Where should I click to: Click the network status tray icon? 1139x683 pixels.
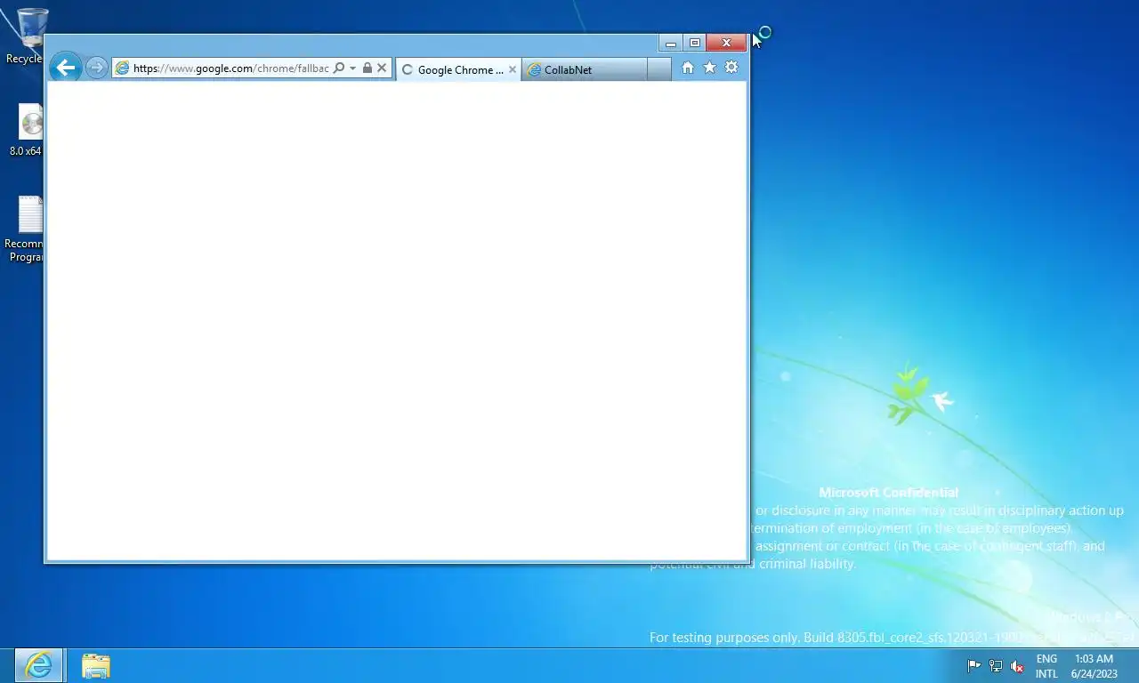point(996,666)
